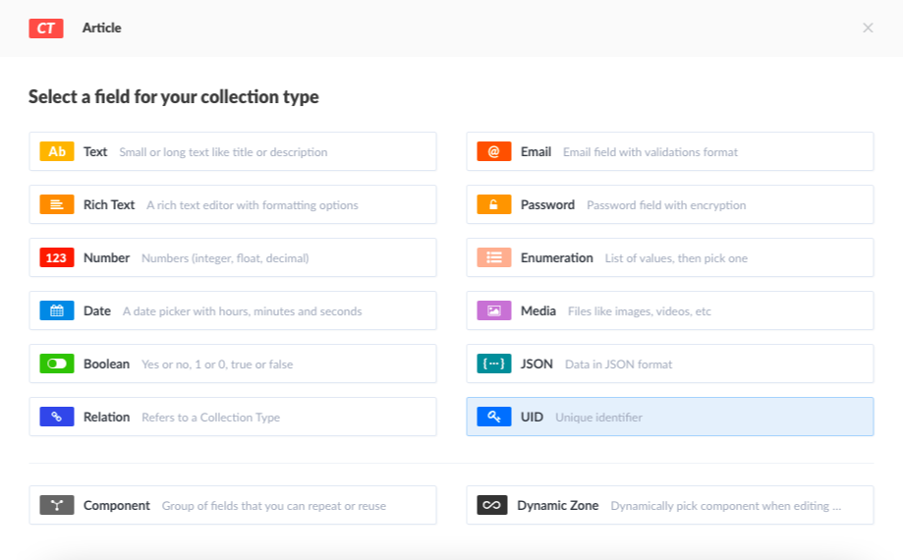Click the grey Component branch icon
Viewport: 903px width, 560px height.
tap(57, 505)
